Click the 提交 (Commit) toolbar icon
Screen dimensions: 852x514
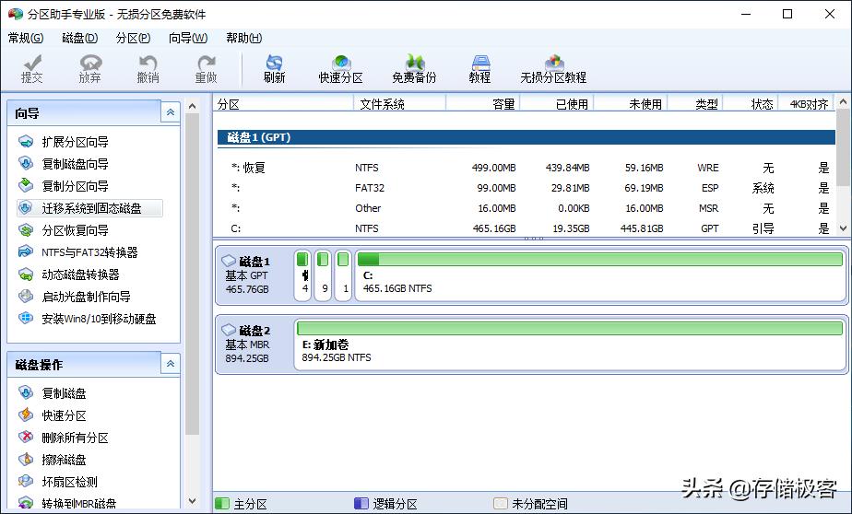[32, 69]
